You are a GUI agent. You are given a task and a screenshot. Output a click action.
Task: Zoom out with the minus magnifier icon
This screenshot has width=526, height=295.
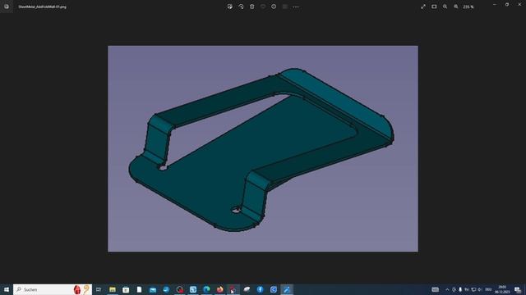445,7
